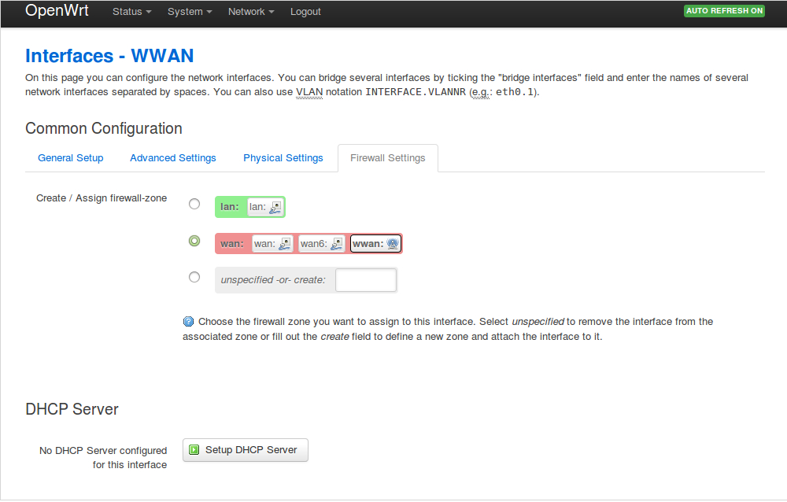
Task: Toggle the Auto Refresh On badge
Action: pos(724,11)
